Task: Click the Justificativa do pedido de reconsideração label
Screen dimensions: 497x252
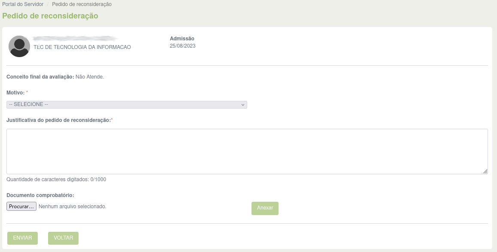Action: 59,120
